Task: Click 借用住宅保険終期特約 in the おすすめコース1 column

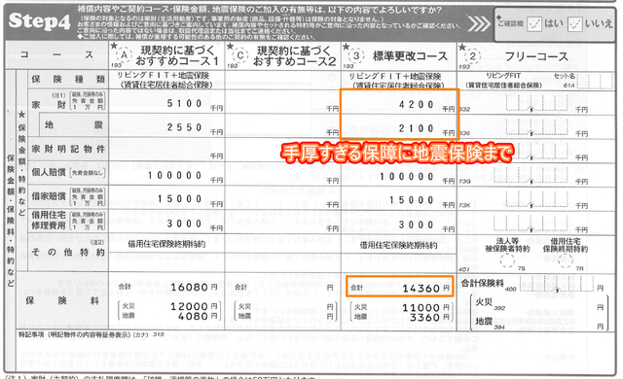Action: point(166,244)
